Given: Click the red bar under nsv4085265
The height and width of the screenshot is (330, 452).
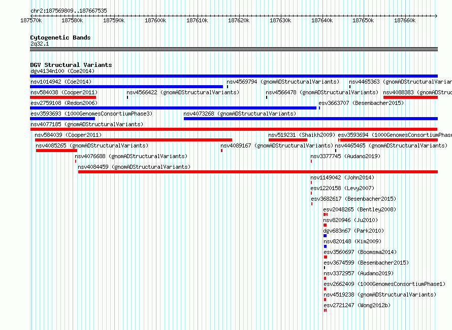Looking at the screenshot, I should click(x=56, y=151).
